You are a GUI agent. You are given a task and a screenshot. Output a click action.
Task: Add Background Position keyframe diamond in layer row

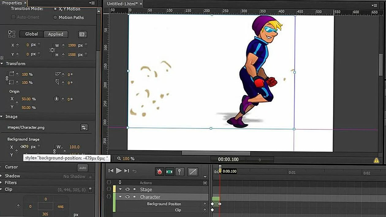(x=205, y=204)
